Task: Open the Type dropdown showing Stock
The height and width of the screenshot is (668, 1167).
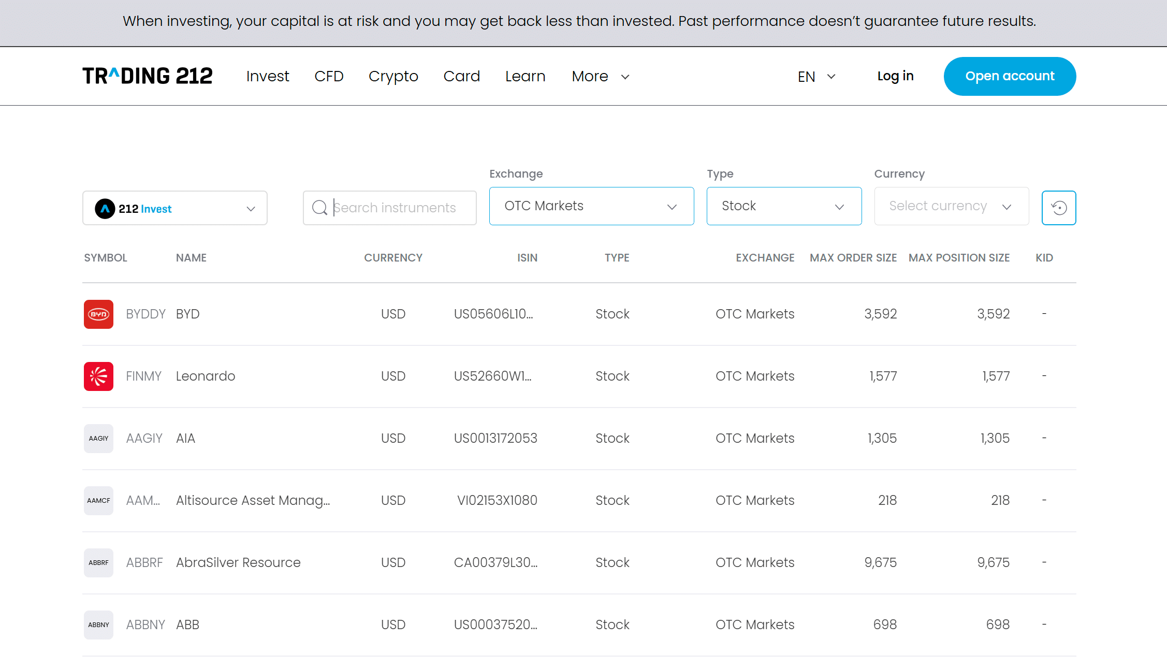Action: pos(783,206)
